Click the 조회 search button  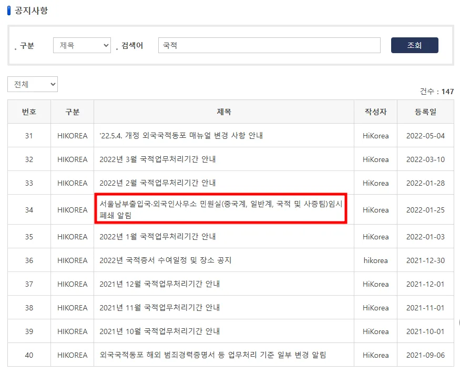click(x=415, y=45)
